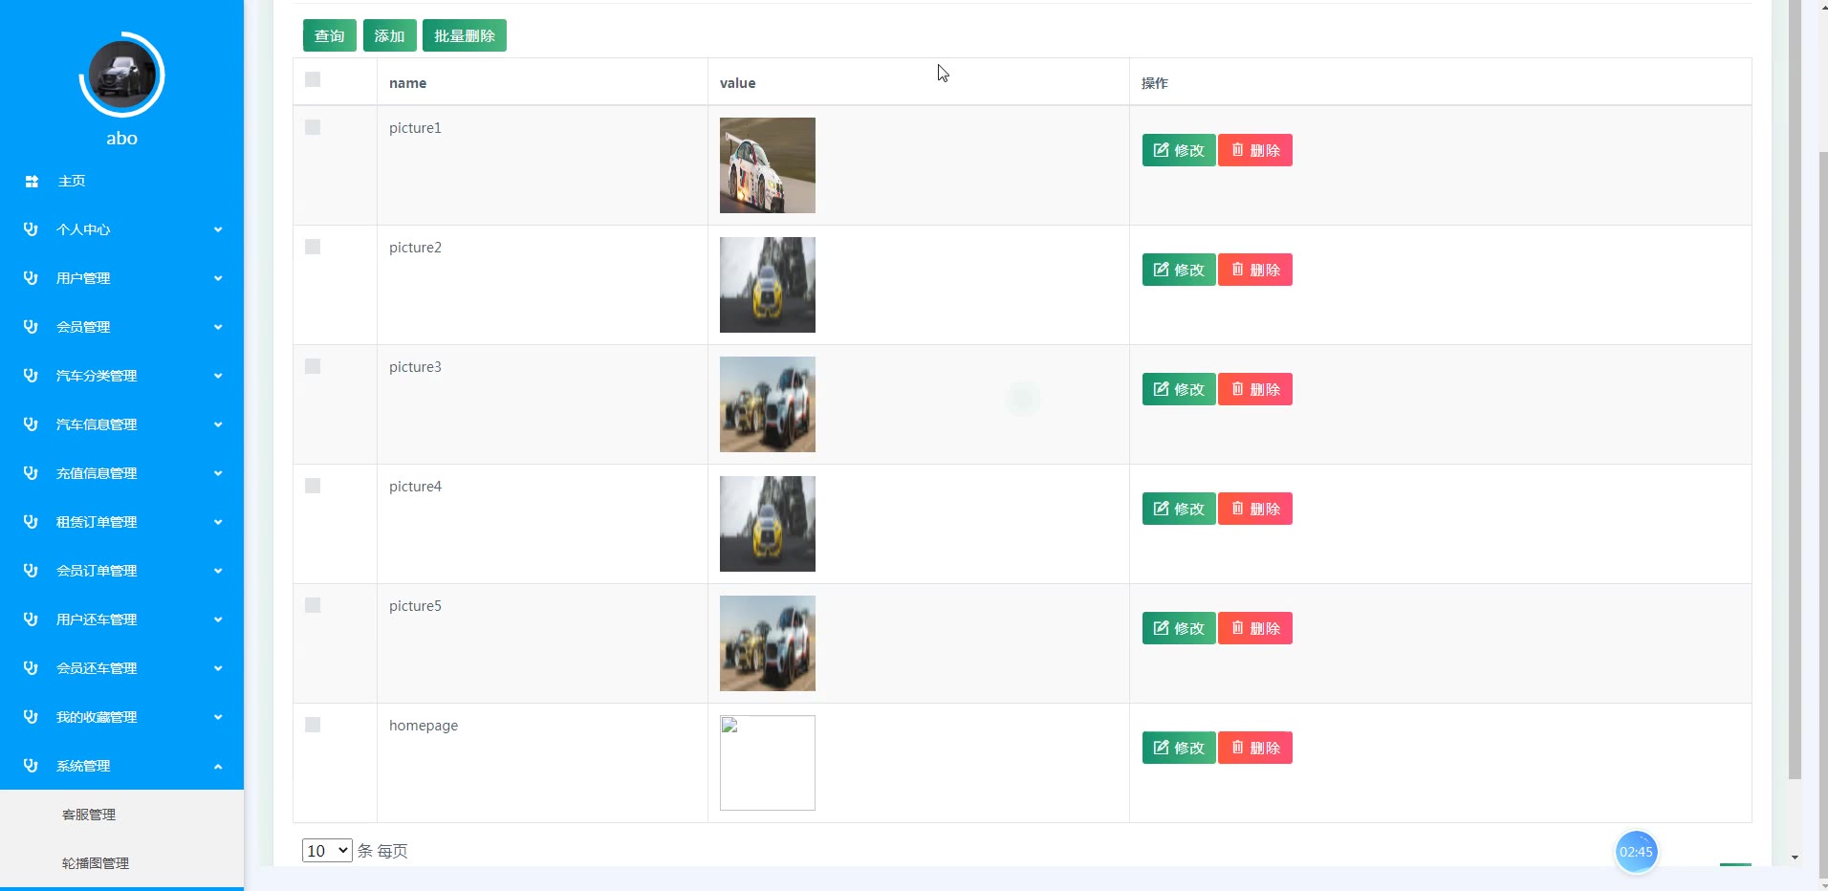Viewport: 1828px width, 891px height.
Task: Click the 充值信息管理 sidebar icon
Action: [x=31, y=473]
